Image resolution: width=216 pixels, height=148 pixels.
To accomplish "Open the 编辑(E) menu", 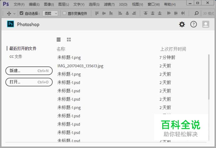I will pyautogui.click(x=34, y=4).
